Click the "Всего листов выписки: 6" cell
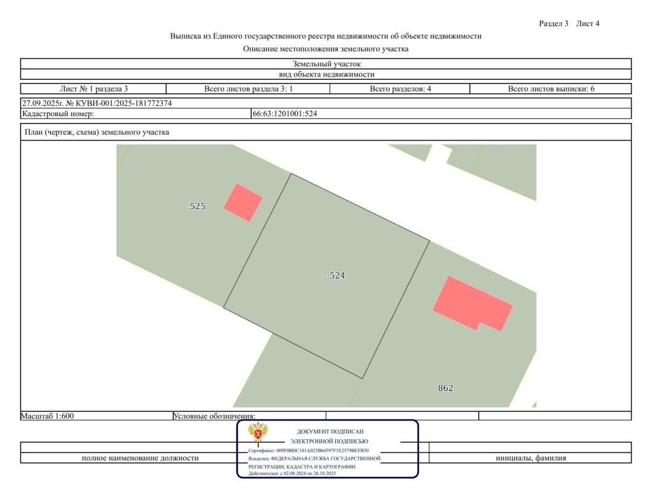This screenshot has width=652, height=504. tap(551, 89)
